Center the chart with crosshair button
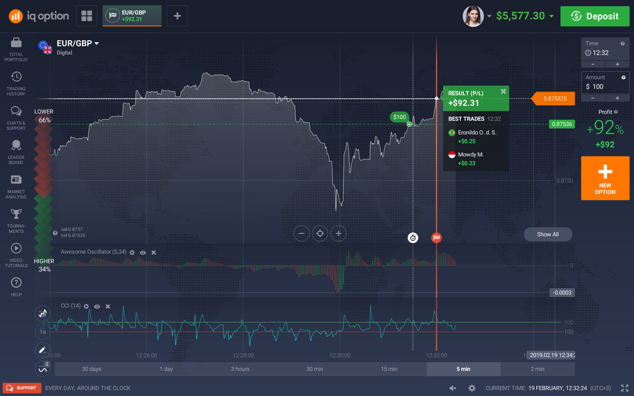This screenshot has height=396, width=634. pos(320,233)
